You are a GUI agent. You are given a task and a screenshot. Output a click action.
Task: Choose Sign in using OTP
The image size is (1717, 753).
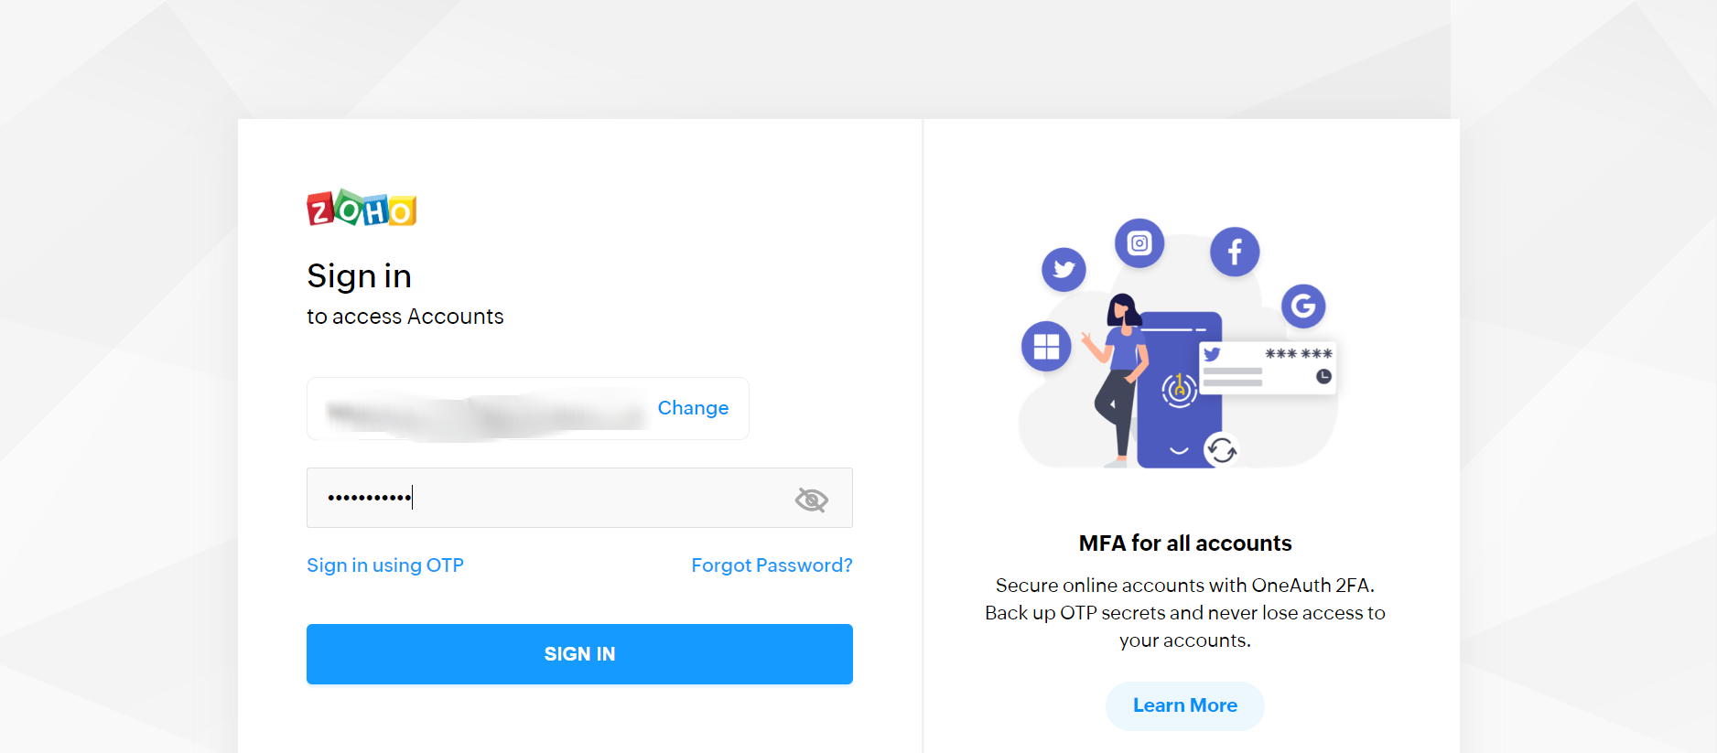pos(385,565)
